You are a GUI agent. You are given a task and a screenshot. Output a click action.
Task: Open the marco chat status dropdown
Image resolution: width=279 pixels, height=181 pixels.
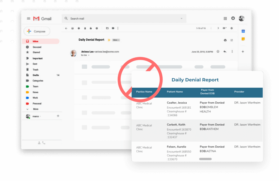[41, 116]
